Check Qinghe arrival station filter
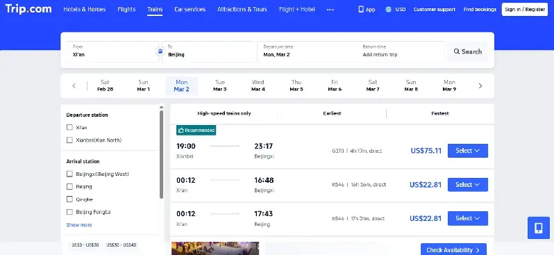Viewport: 554px width, 255px height. point(69,199)
